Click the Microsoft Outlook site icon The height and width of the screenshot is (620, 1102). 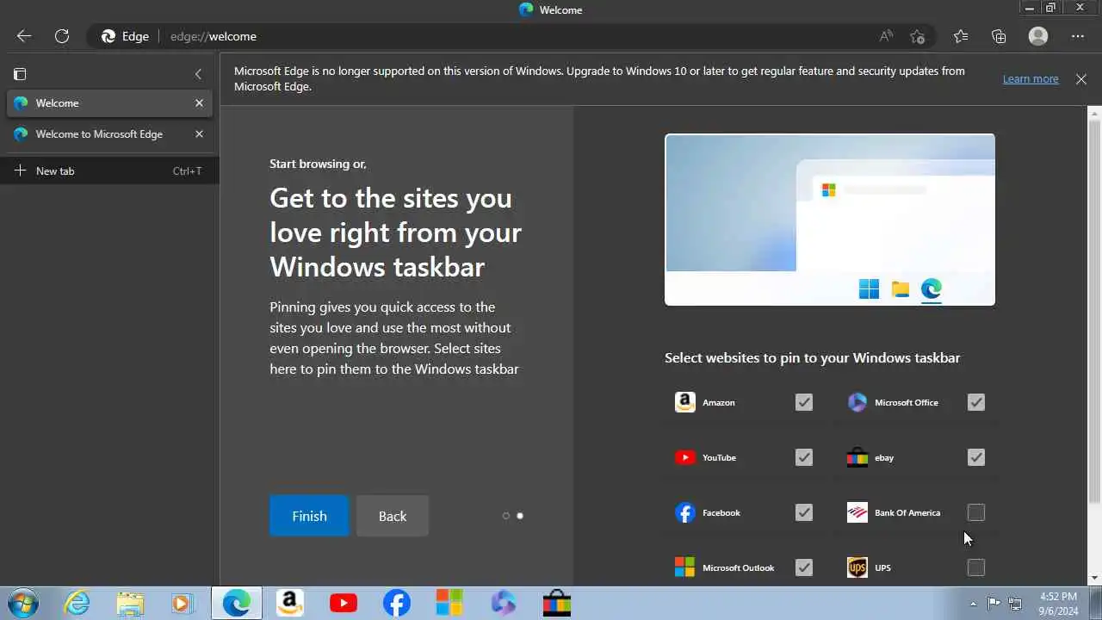(685, 567)
